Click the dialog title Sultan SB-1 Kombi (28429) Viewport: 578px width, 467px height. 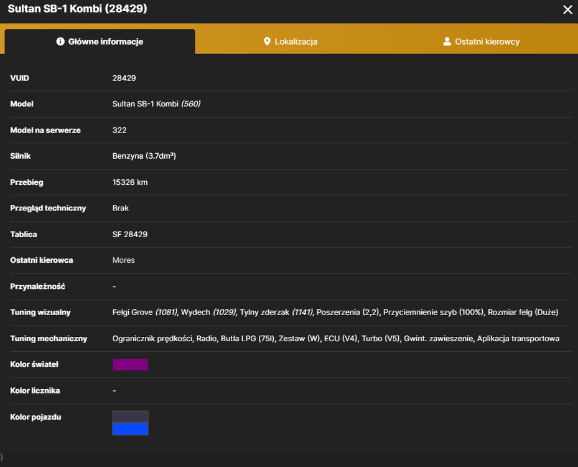pyautogui.click(x=77, y=9)
